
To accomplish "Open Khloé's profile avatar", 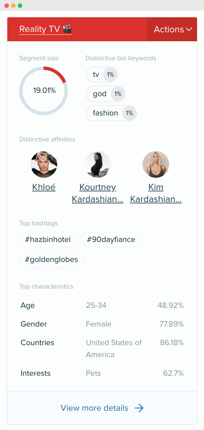I will pos(44,164).
